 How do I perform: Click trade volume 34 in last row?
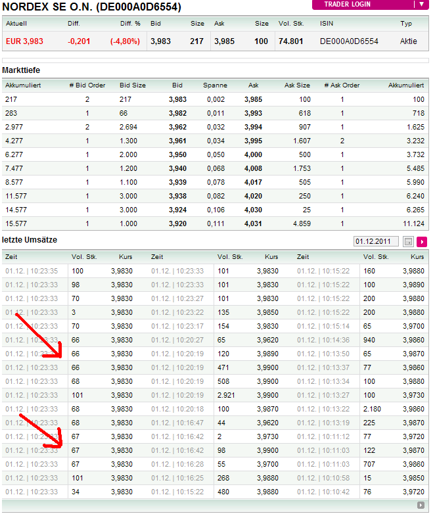pyautogui.click(x=76, y=492)
